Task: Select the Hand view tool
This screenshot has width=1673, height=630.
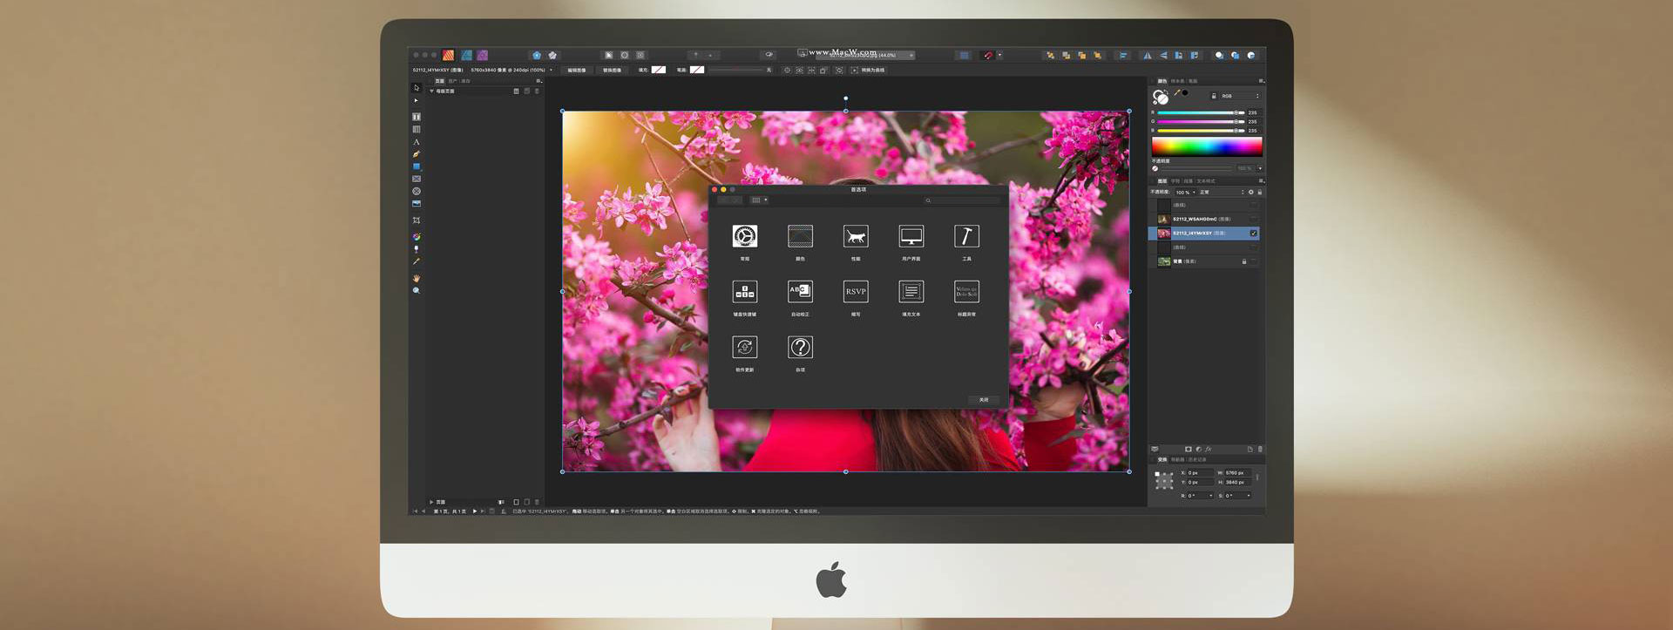Action: (x=417, y=278)
